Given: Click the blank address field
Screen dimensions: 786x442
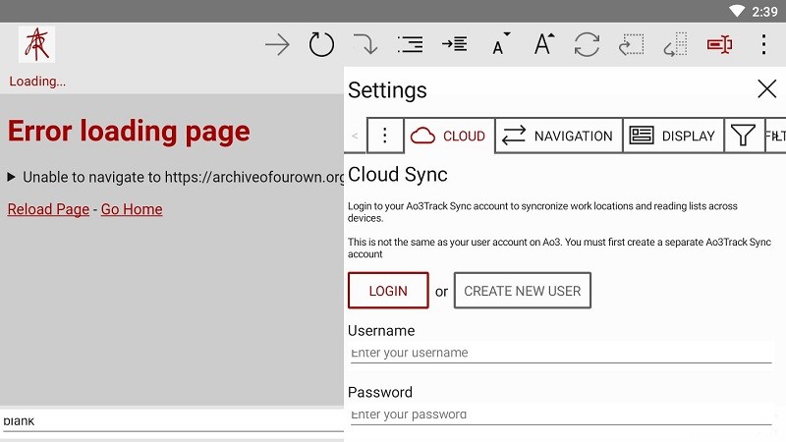Looking at the screenshot, I should pos(172,421).
